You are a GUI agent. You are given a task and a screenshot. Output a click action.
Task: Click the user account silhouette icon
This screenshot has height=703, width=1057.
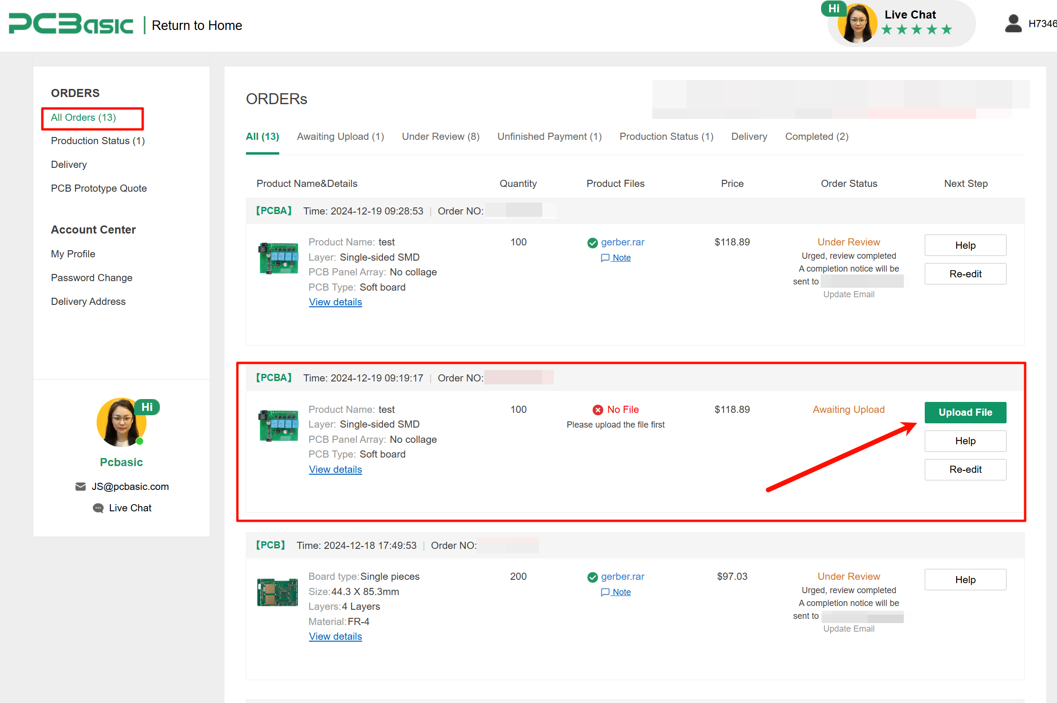pyautogui.click(x=1013, y=23)
